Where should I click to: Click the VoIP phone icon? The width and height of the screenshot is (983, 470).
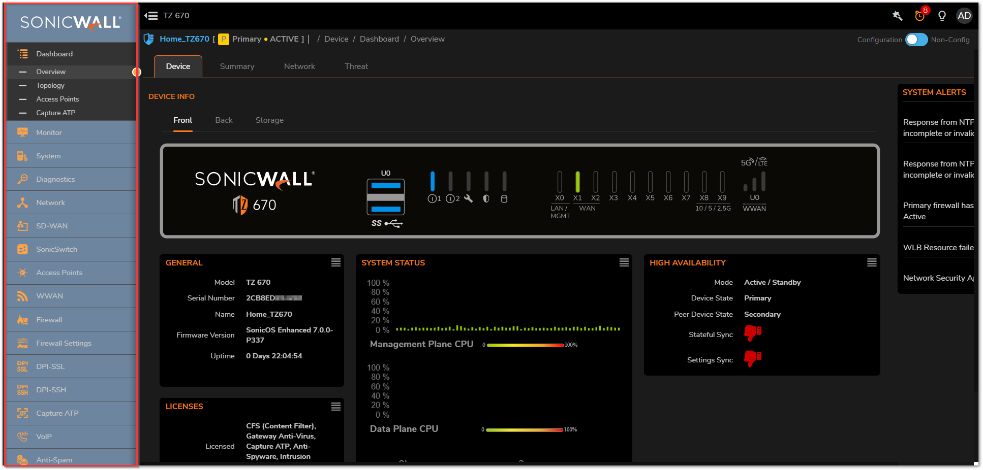[x=22, y=437]
